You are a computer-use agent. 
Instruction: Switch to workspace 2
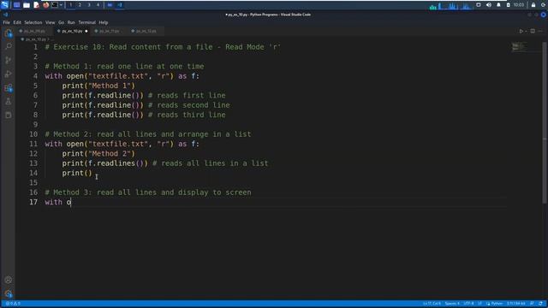click(x=80, y=5)
